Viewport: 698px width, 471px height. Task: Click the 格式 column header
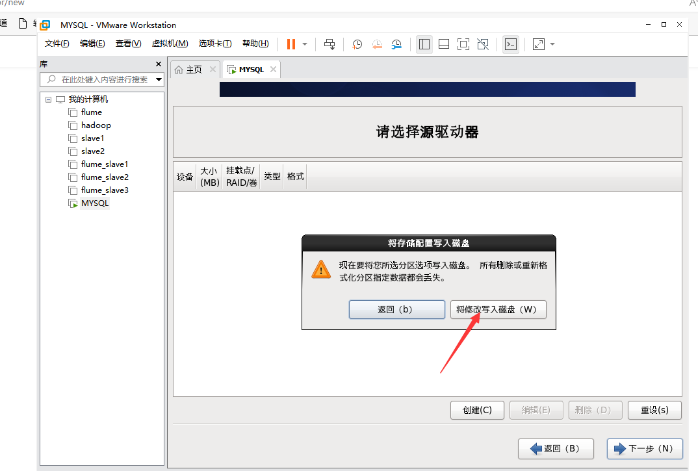(x=295, y=177)
